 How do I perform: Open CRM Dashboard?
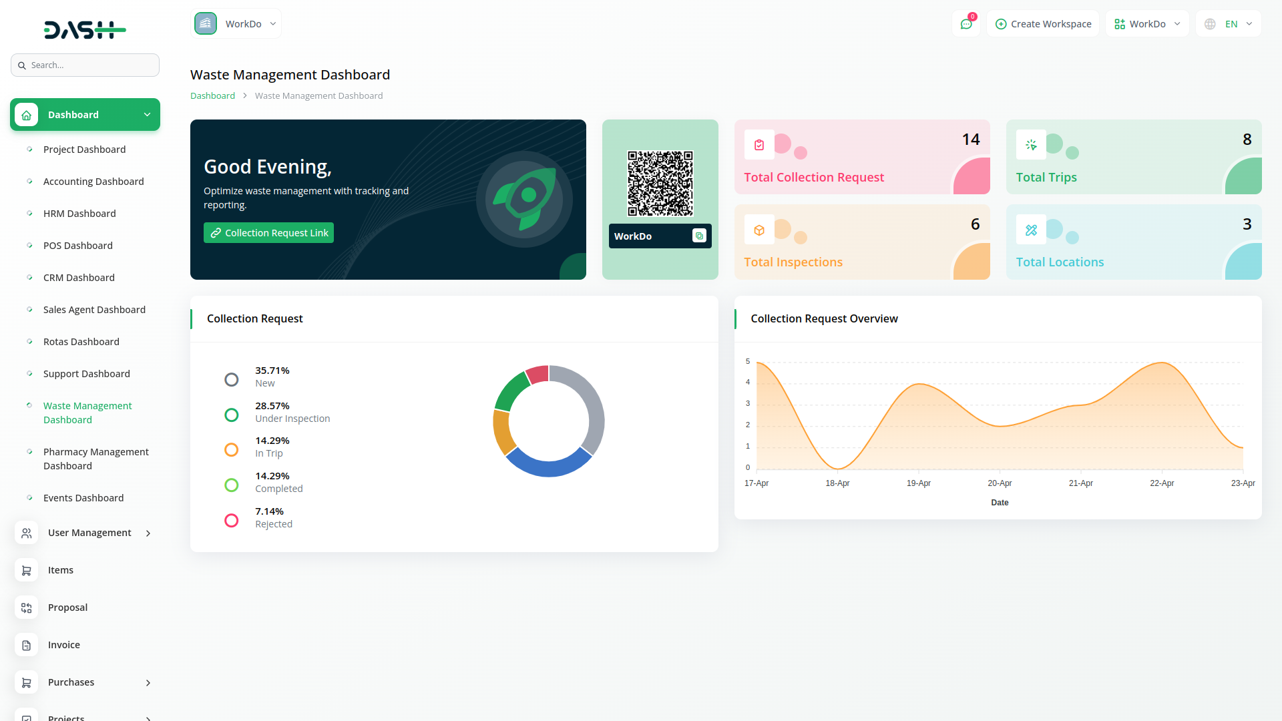pyautogui.click(x=79, y=278)
